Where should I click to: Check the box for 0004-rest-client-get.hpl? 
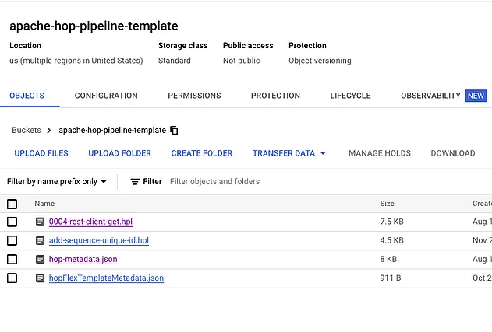coord(12,222)
